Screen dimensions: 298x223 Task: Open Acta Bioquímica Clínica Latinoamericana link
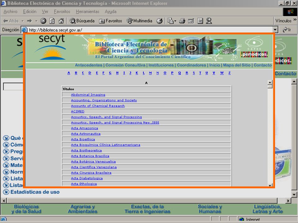click(106, 145)
